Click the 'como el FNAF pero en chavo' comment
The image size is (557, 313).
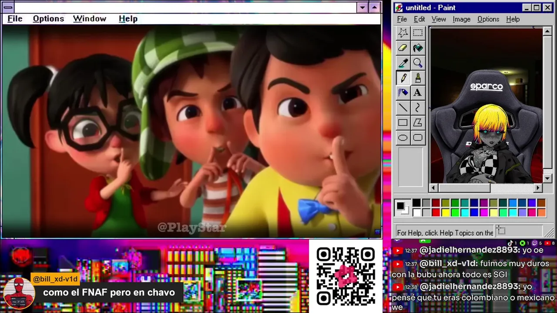tap(109, 293)
